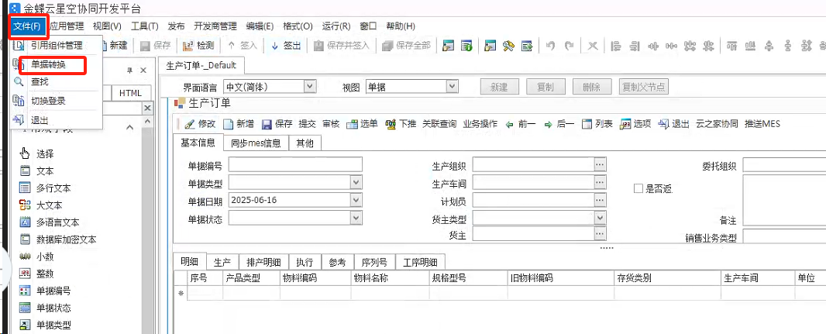Select the 生产订单-_Default document tab

(201, 65)
